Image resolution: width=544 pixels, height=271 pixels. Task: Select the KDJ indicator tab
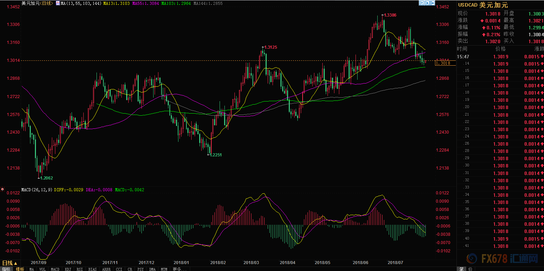(68, 269)
